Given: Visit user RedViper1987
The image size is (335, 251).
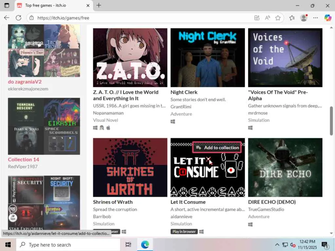Looking at the screenshot, I should (23, 166).
